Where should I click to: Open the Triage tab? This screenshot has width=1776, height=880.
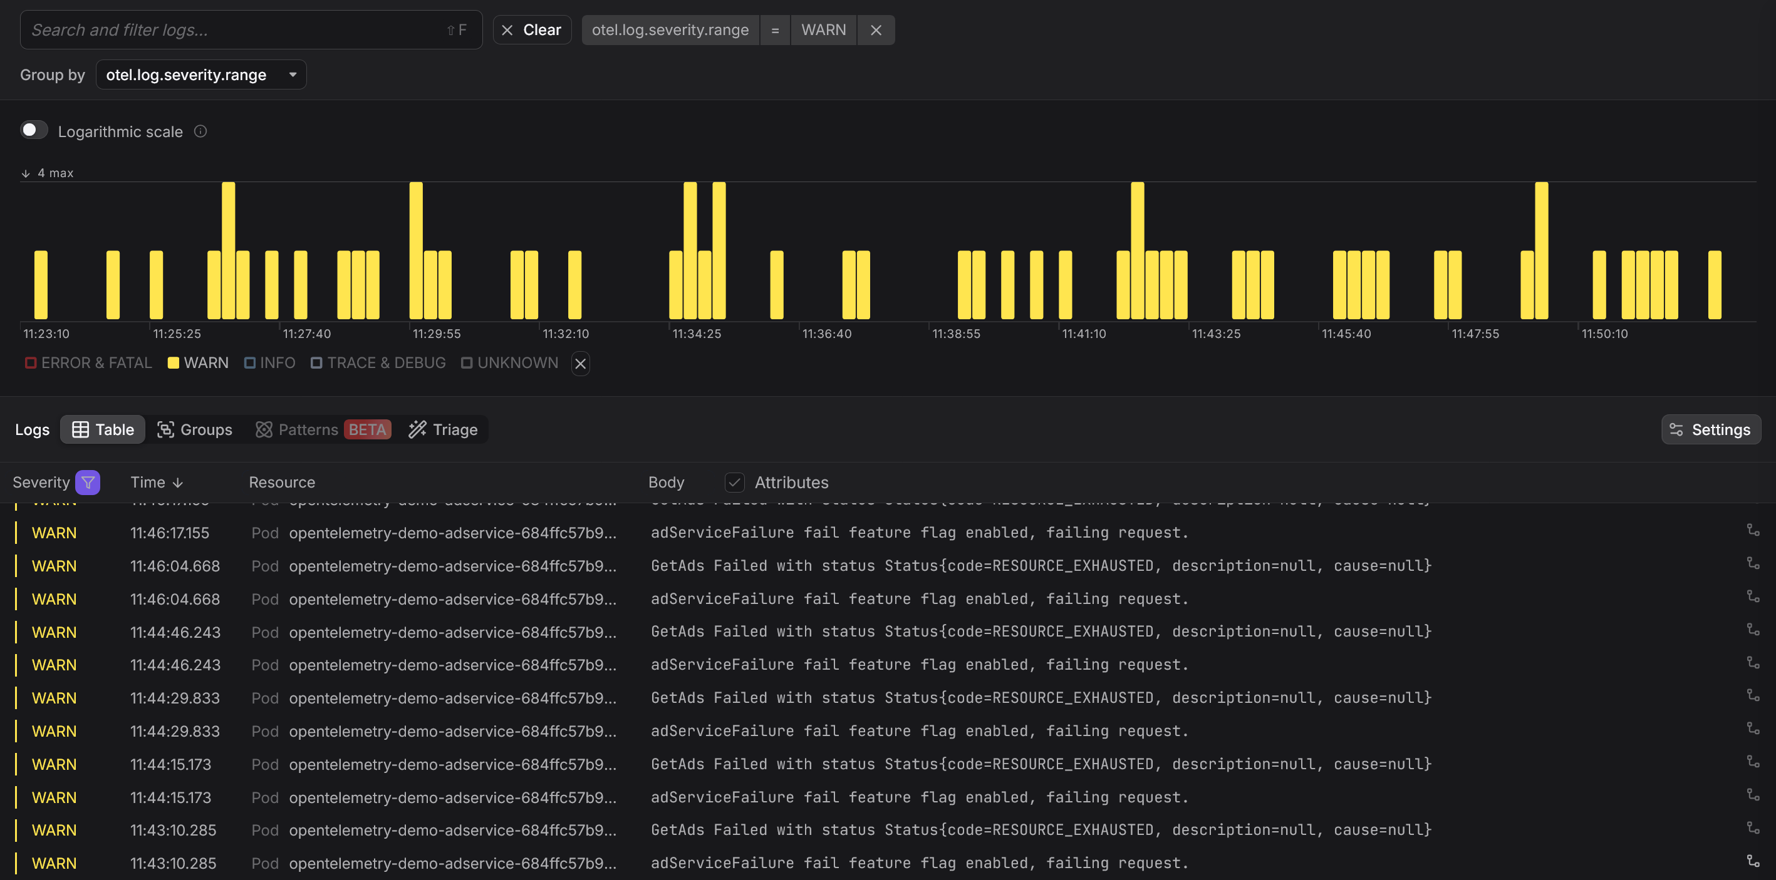click(x=443, y=429)
